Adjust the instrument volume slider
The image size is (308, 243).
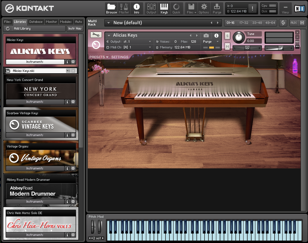coord(279,48)
